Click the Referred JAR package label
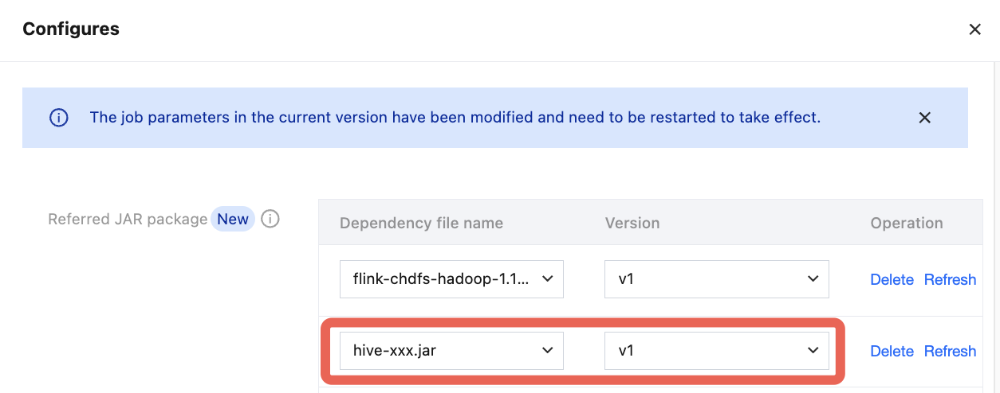Screen dimensions: 1000x393 pos(128,219)
